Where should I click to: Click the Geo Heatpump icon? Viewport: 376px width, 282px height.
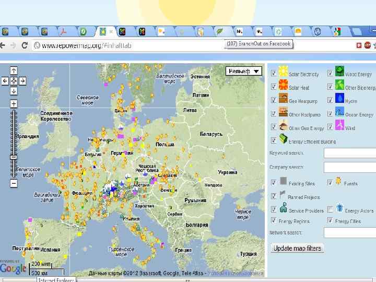283,98
